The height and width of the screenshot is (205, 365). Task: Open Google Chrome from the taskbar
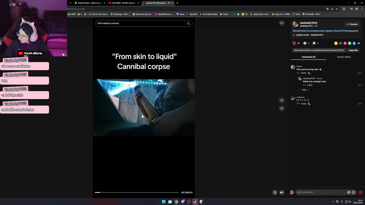176,202
